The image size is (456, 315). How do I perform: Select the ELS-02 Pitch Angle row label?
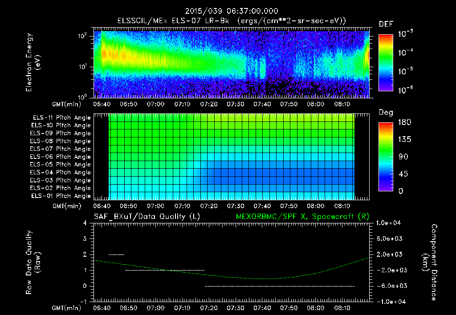(61, 188)
